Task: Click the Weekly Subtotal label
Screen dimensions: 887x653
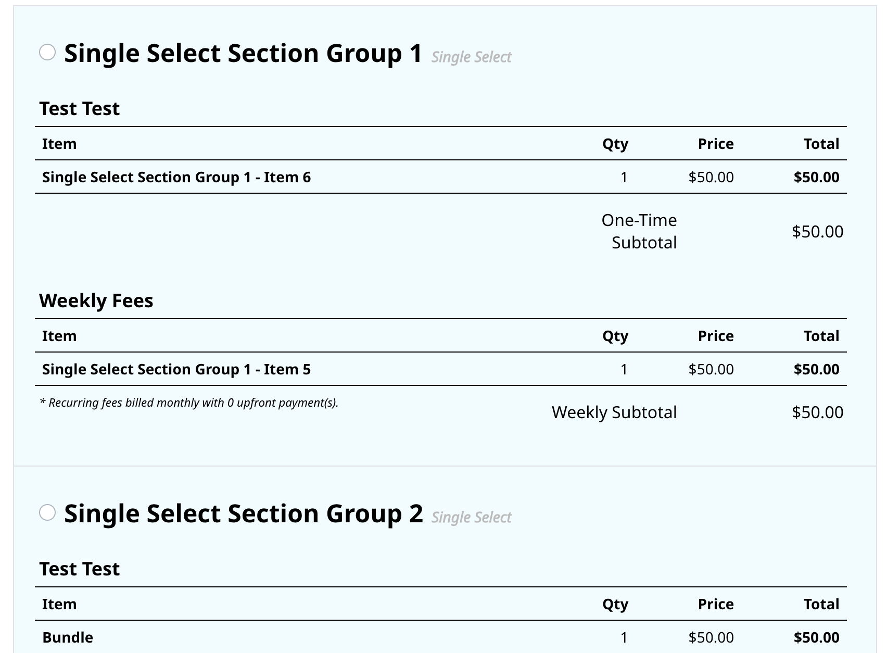Action: 614,412
